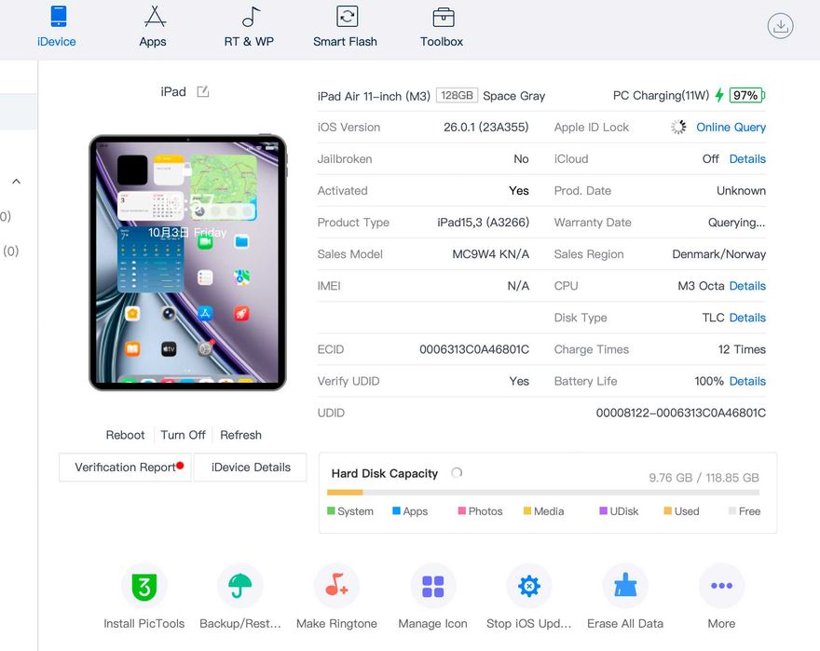Image resolution: width=820 pixels, height=651 pixels.
Task: Click the yellow Media legend swatch
Action: 527,511
